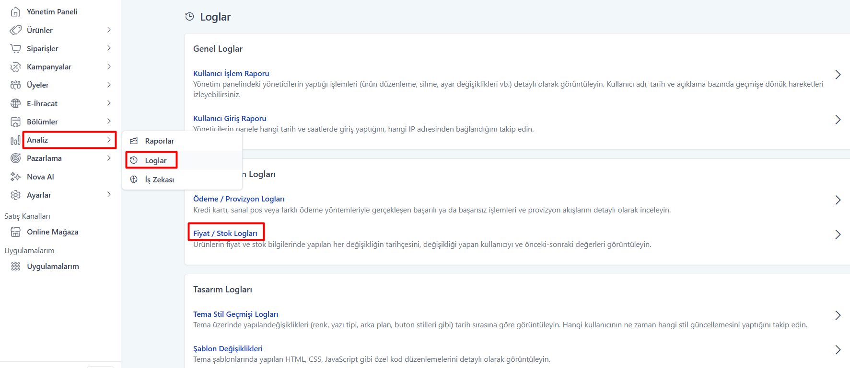Click the E-İhracat globe icon
Image resolution: width=850 pixels, height=368 pixels.
[15, 103]
